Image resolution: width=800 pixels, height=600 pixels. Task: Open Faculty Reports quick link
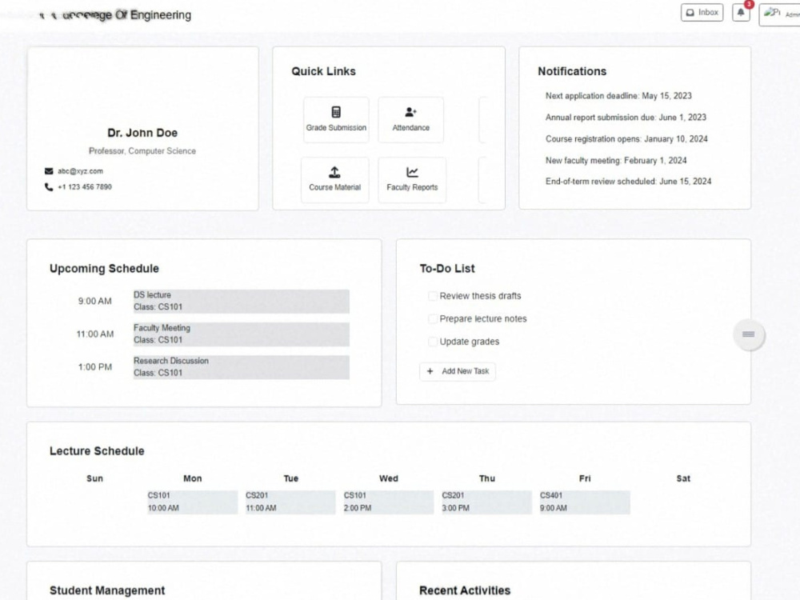point(412,179)
